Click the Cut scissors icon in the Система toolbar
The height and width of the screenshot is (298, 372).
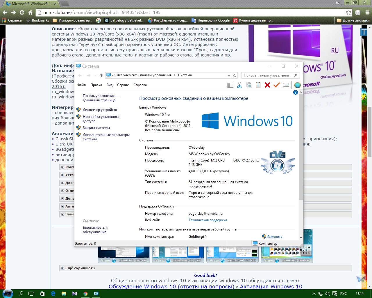239,85
